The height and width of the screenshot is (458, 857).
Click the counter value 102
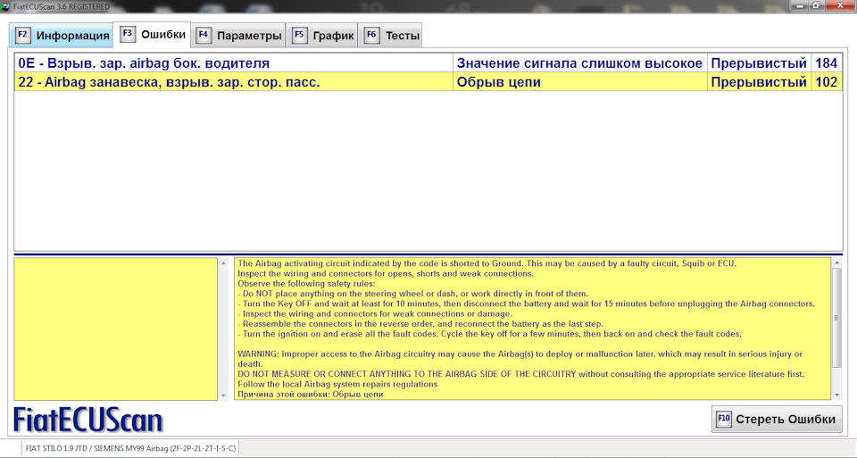pos(827,82)
